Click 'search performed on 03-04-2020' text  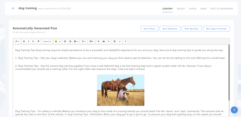point(55,9)
